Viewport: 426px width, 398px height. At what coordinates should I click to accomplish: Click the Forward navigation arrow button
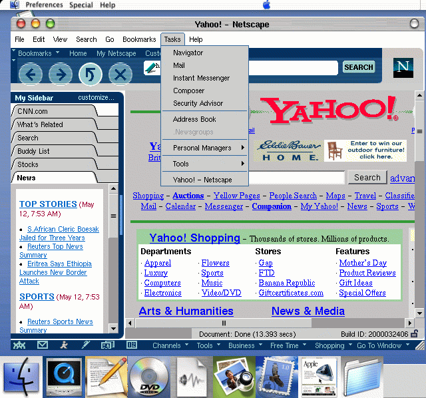(61, 74)
